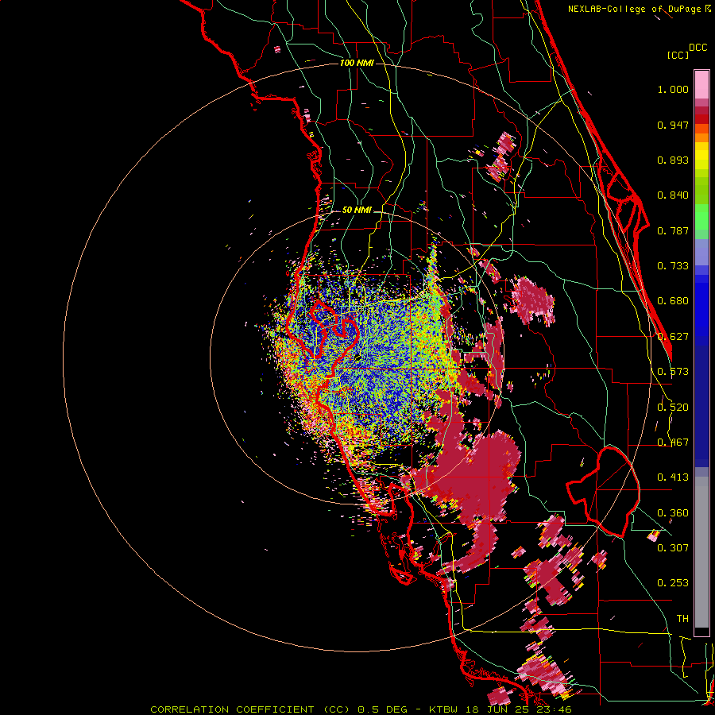Viewport: 715px width, 715px height.
Task: Click the "[CC]" units label above the color bar
Action: click(678, 55)
